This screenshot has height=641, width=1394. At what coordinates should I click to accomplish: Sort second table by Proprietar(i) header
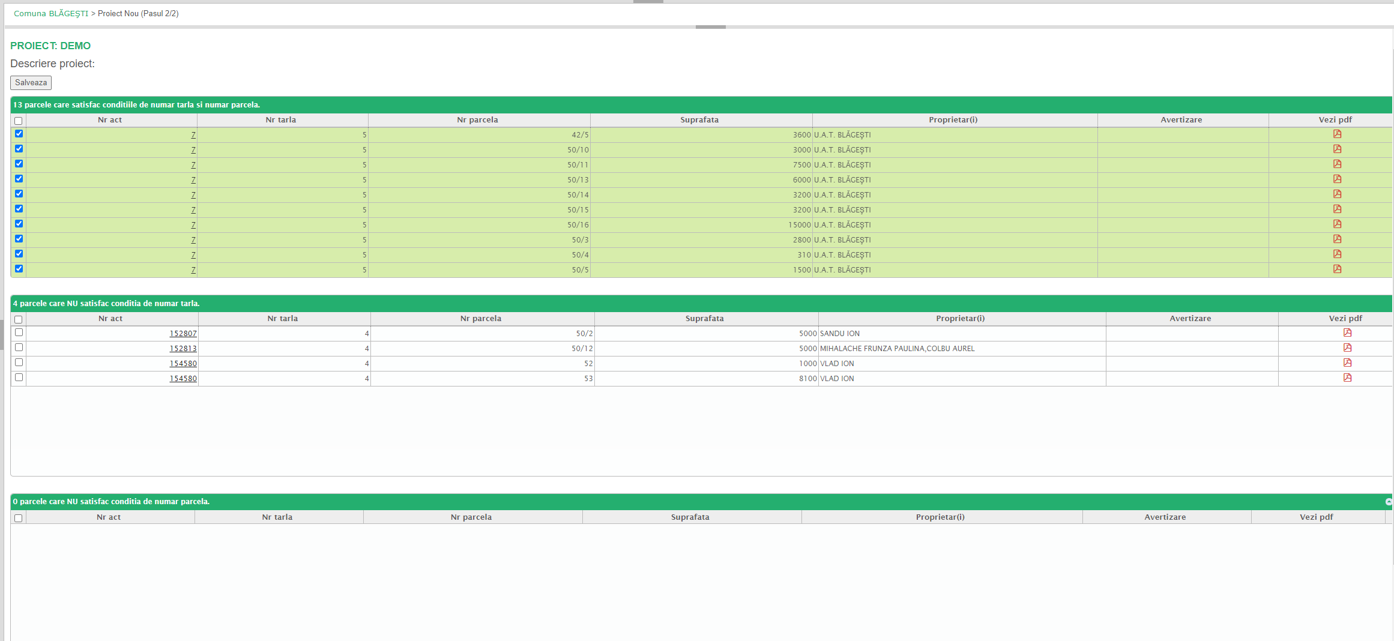tap(960, 319)
